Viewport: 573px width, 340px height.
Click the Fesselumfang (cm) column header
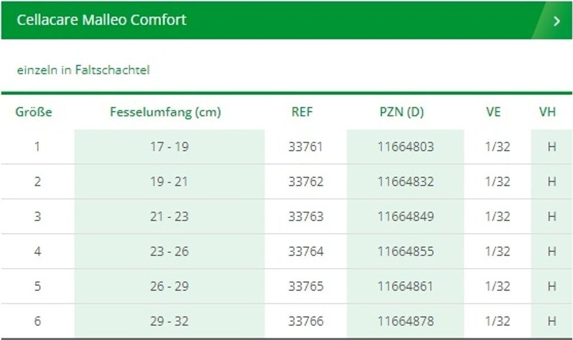[166, 112]
